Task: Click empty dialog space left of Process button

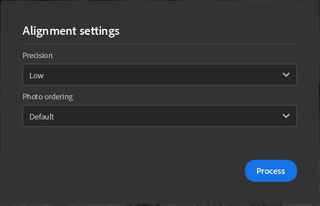Action: pos(137,171)
